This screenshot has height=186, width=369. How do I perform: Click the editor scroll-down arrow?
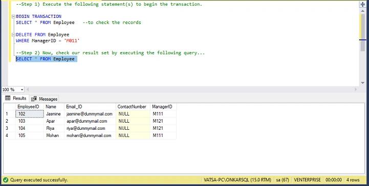[x=362, y=83]
